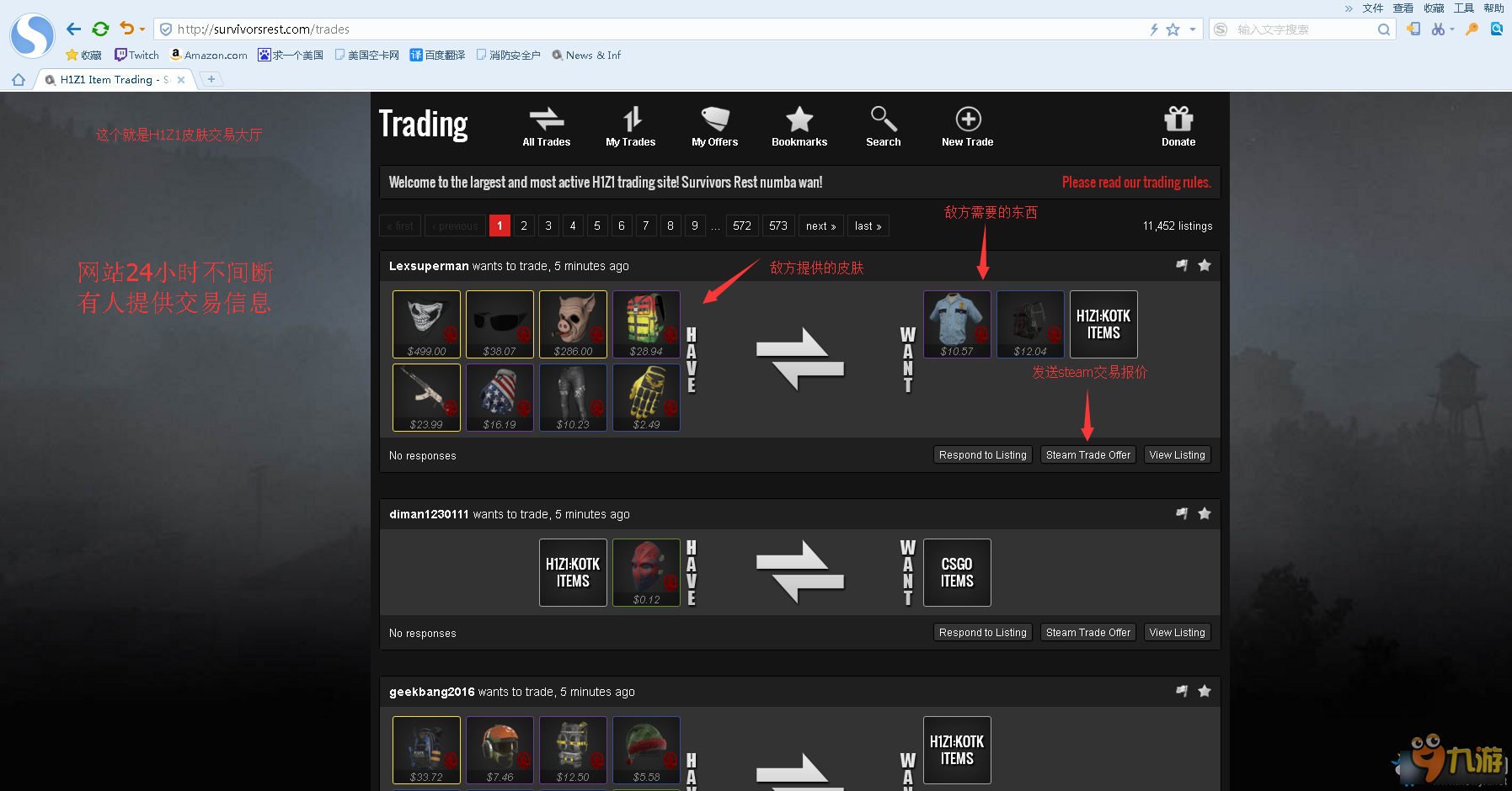This screenshot has height=791, width=1512.
Task: Open the 收藏 menu in menu bar
Action: 1434,8
